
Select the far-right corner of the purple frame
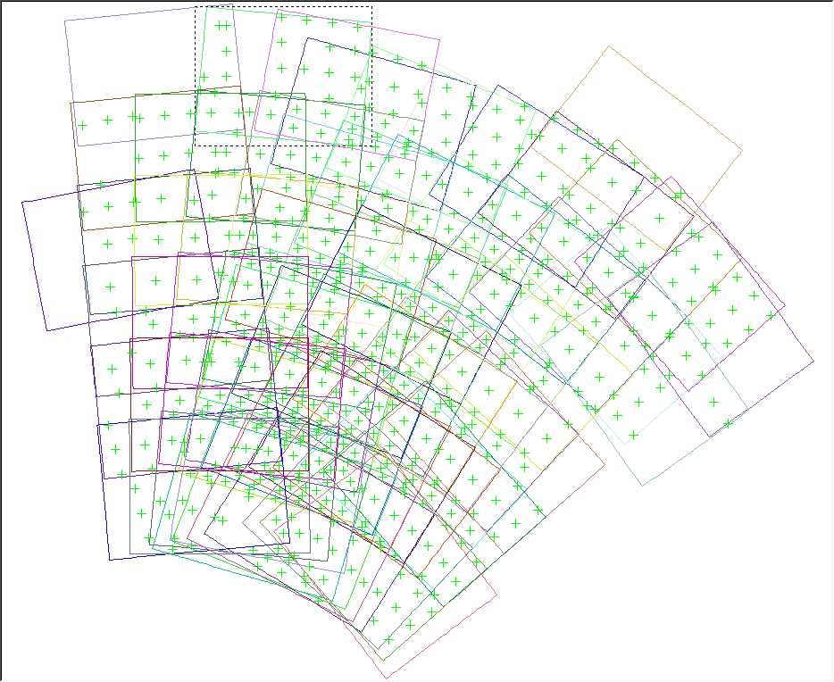tap(814, 362)
